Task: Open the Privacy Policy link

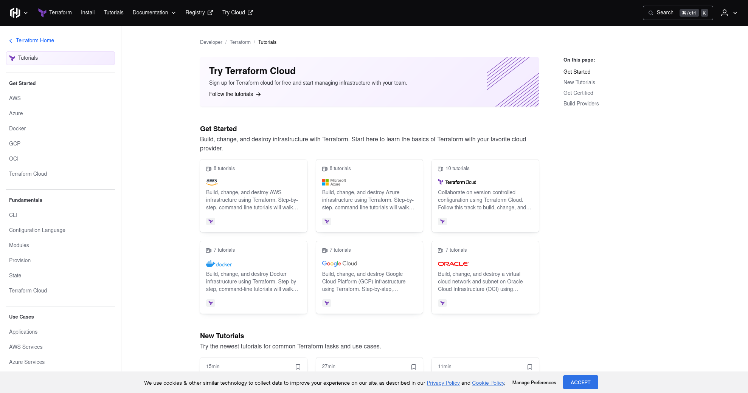Action: coord(443,383)
